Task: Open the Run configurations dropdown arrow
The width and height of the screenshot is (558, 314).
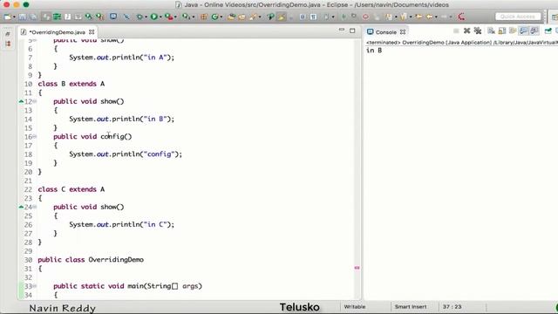Action: coord(160,17)
